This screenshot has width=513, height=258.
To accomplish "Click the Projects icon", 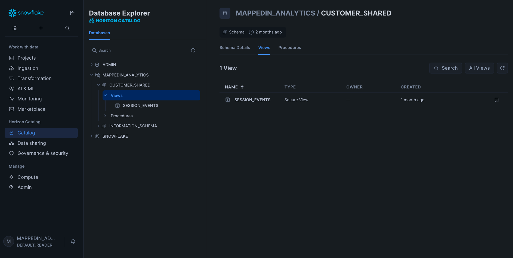I will pos(11,58).
